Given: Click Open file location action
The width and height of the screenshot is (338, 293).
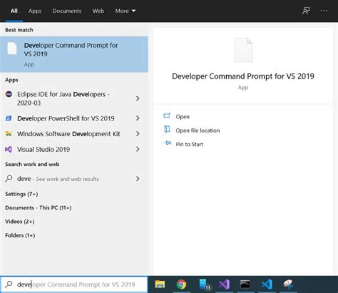Looking at the screenshot, I should point(197,131).
